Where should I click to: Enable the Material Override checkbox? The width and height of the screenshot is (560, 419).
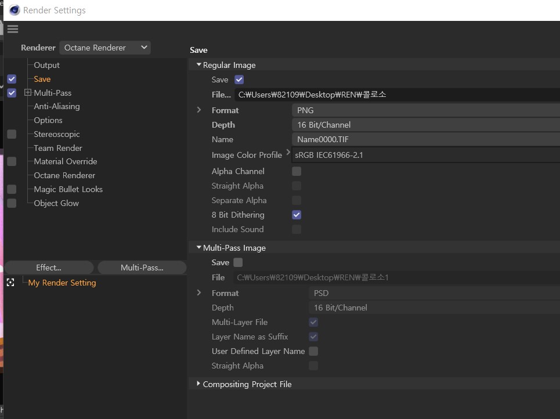tap(12, 161)
